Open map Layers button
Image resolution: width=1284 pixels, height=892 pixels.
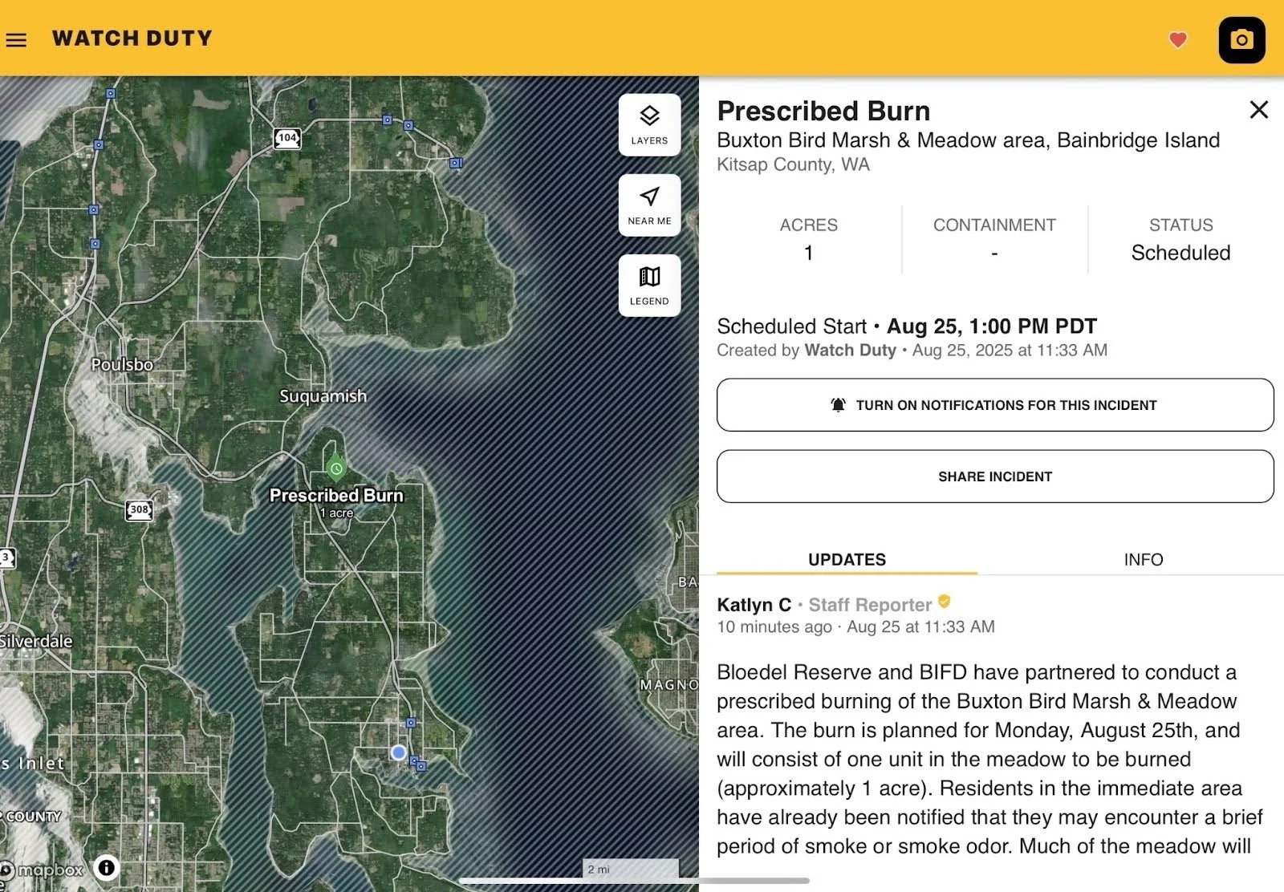click(x=649, y=125)
